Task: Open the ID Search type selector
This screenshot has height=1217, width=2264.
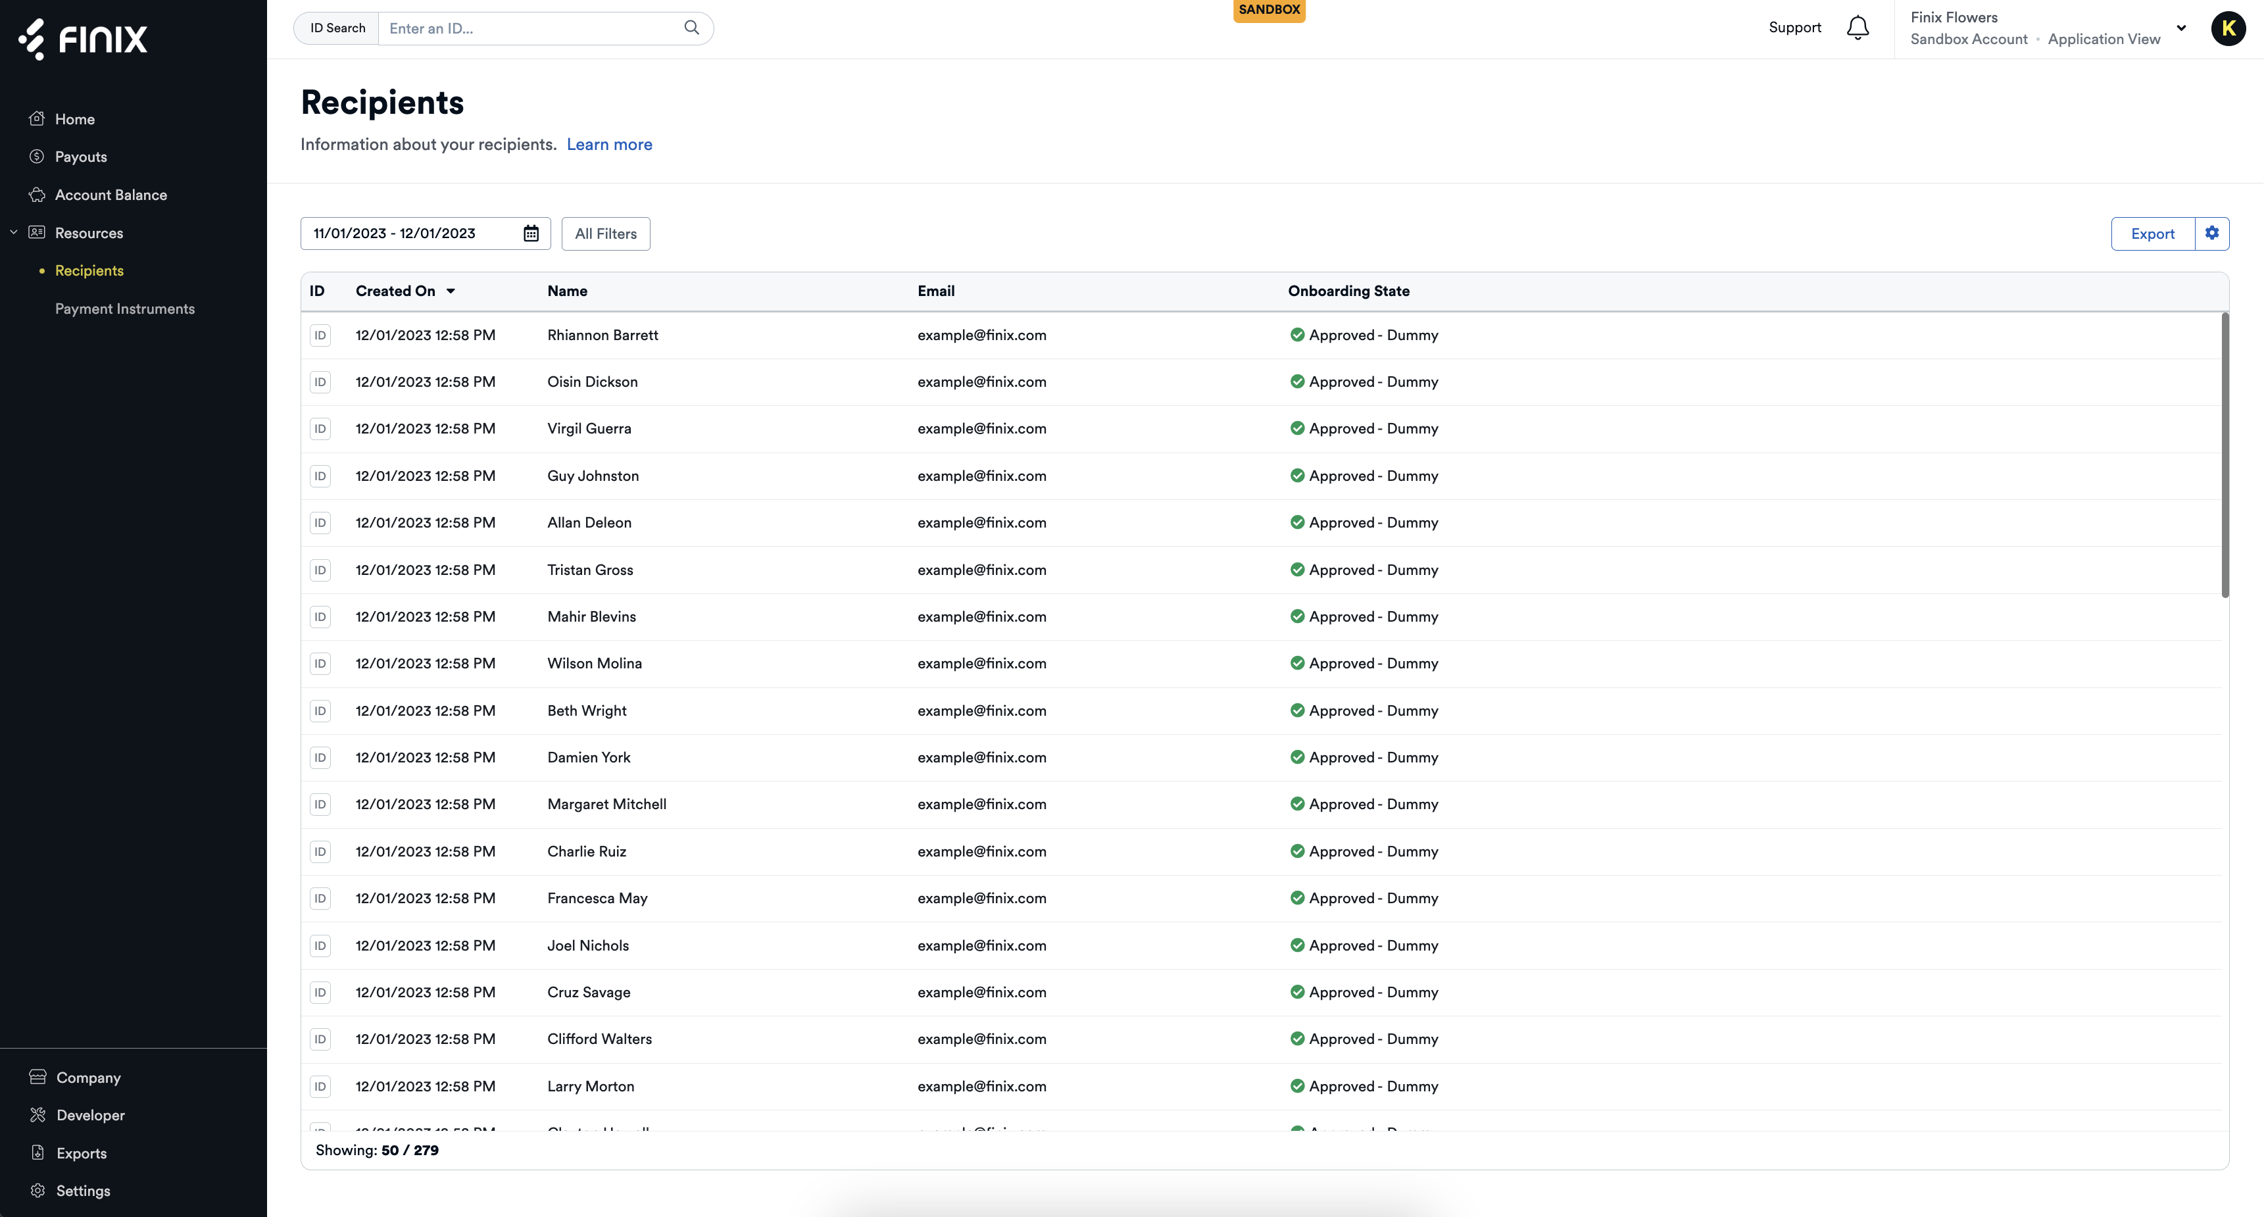Action: click(x=337, y=28)
